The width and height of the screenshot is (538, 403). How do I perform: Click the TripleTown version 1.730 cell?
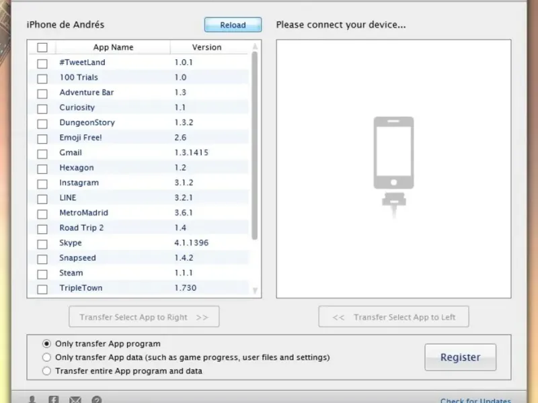(186, 288)
